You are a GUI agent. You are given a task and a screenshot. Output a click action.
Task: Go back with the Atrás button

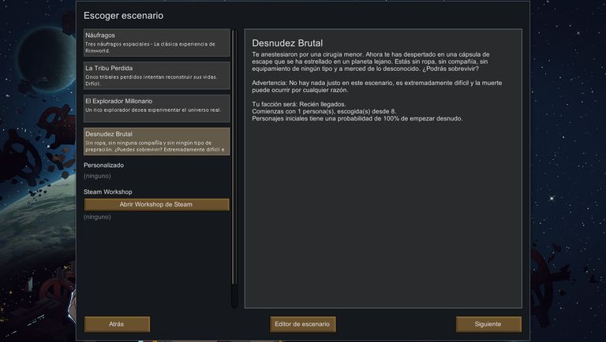(x=117, y=324)
